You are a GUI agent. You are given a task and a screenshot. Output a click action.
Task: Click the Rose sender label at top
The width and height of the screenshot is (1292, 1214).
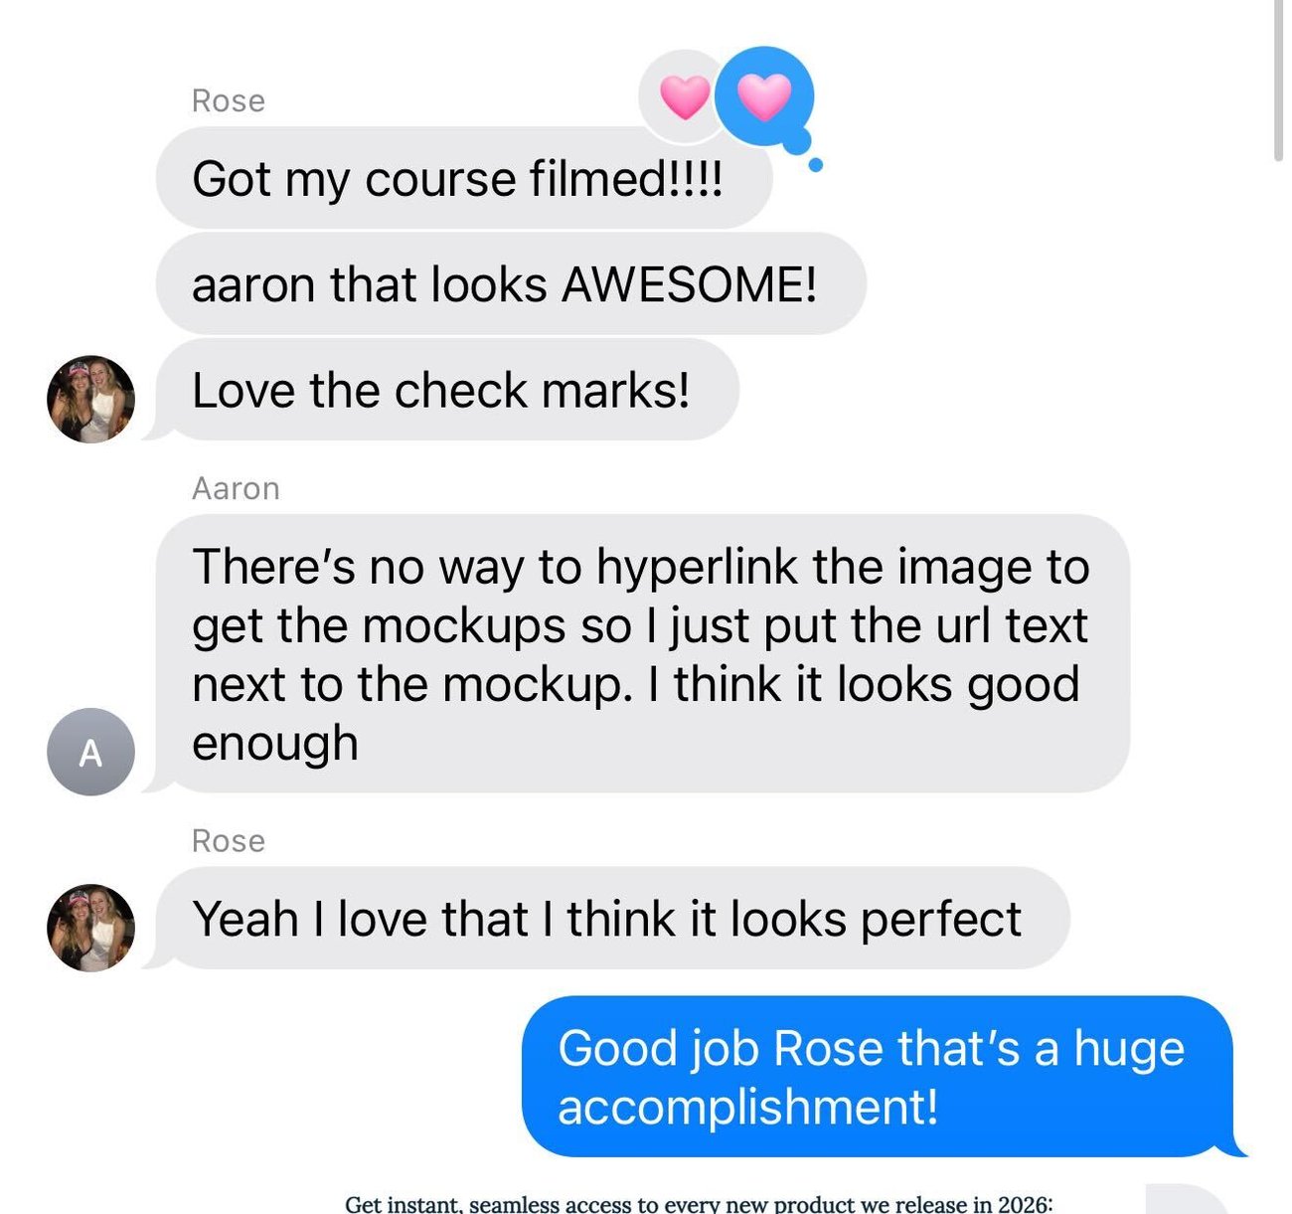[x=228, y=101]
